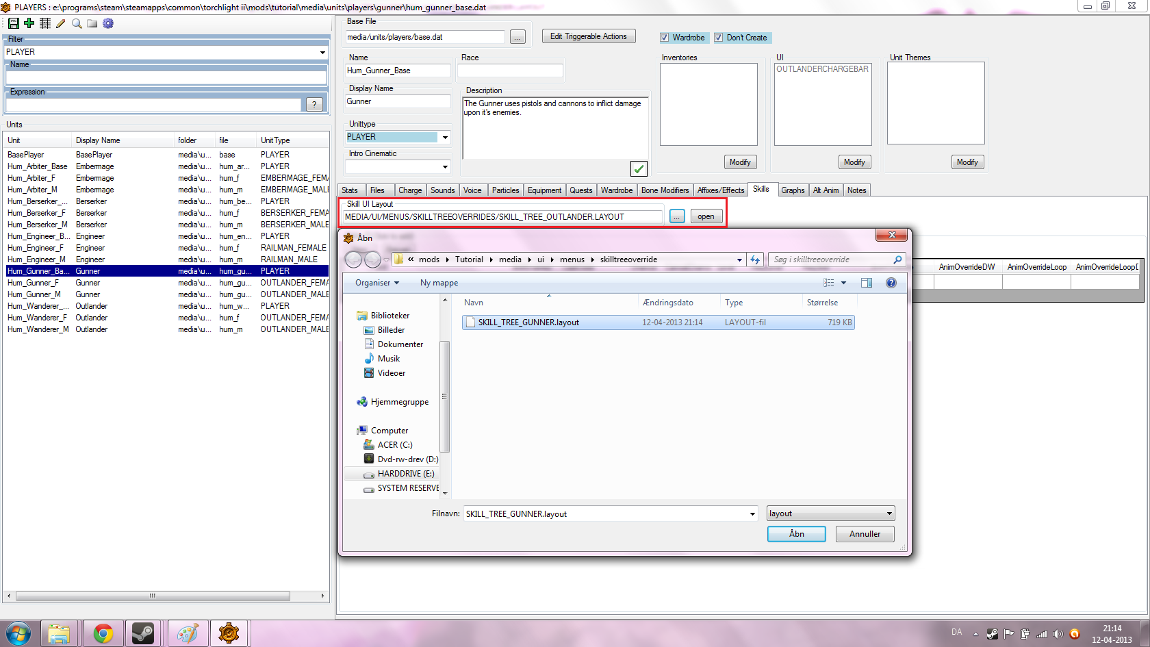Open the Filter PLAYER dropdown

click(322, 52)
